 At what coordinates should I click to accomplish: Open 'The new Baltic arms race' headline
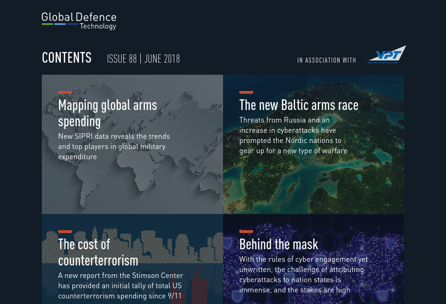coord(299,105)
